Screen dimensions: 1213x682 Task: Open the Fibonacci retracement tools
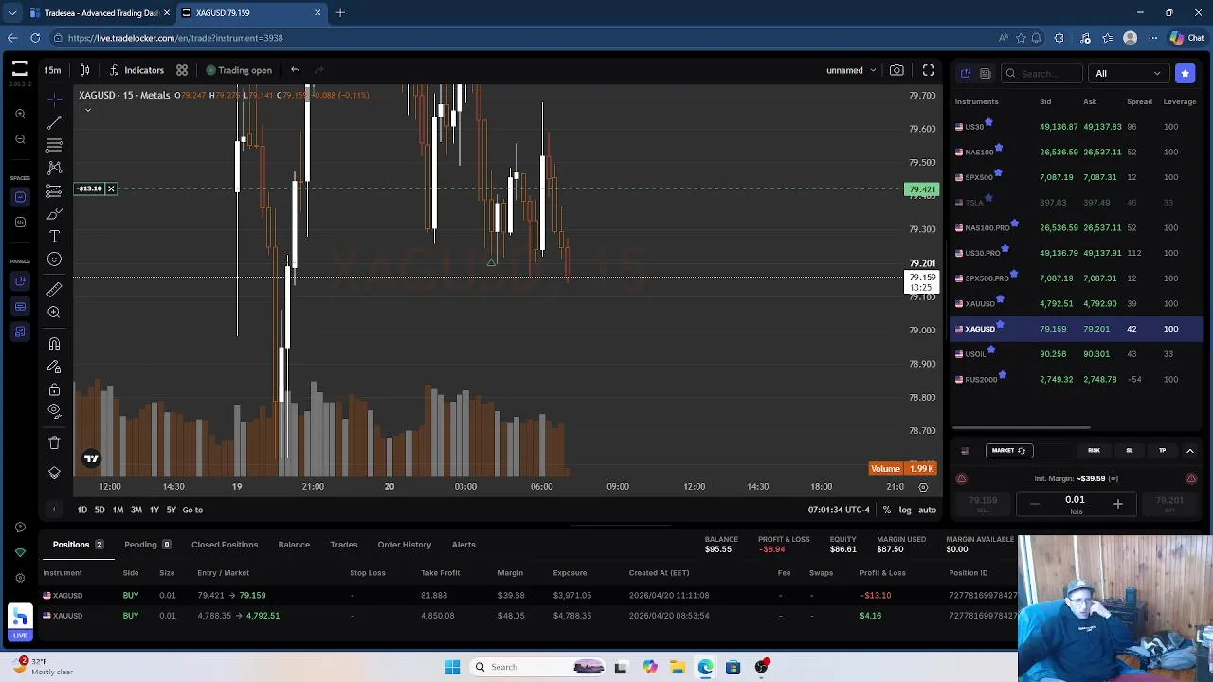click(54, 145)
